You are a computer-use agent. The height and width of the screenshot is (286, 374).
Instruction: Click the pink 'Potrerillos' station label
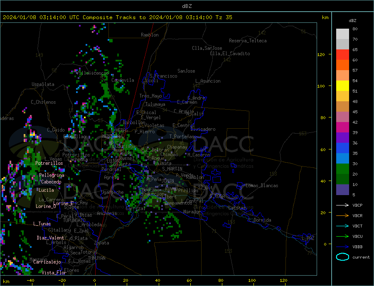[49, 163]
